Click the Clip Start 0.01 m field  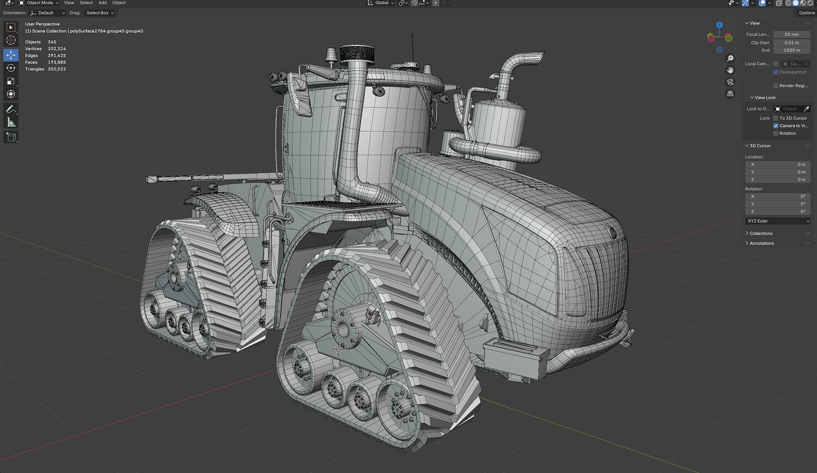pos(792,43)
